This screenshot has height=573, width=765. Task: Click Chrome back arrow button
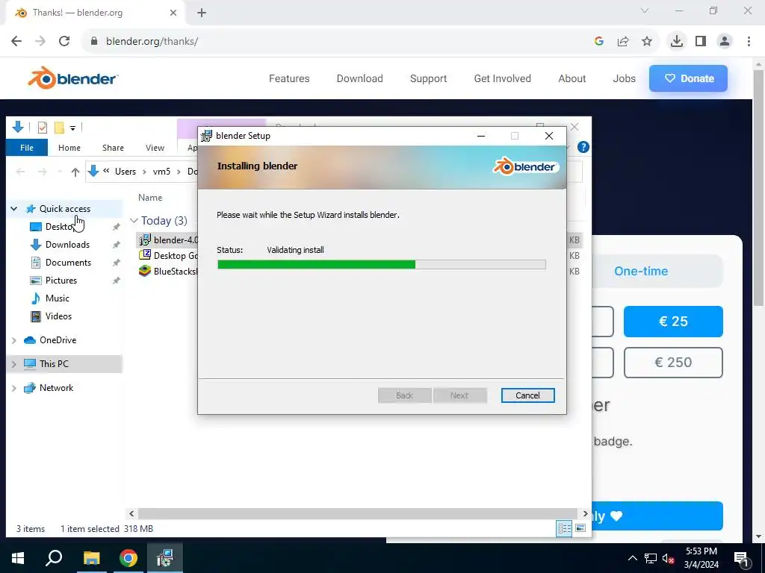coord(16,41)
